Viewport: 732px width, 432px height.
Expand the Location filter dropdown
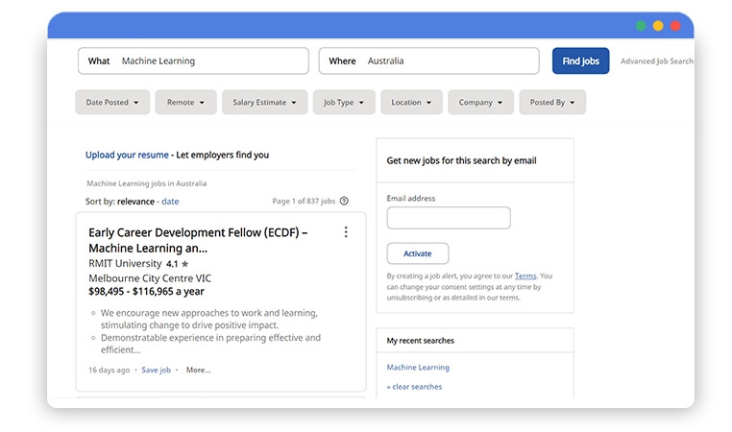tap(411, 103)
